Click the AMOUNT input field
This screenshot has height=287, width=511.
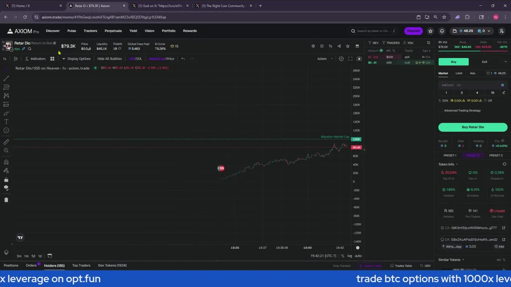473,85
